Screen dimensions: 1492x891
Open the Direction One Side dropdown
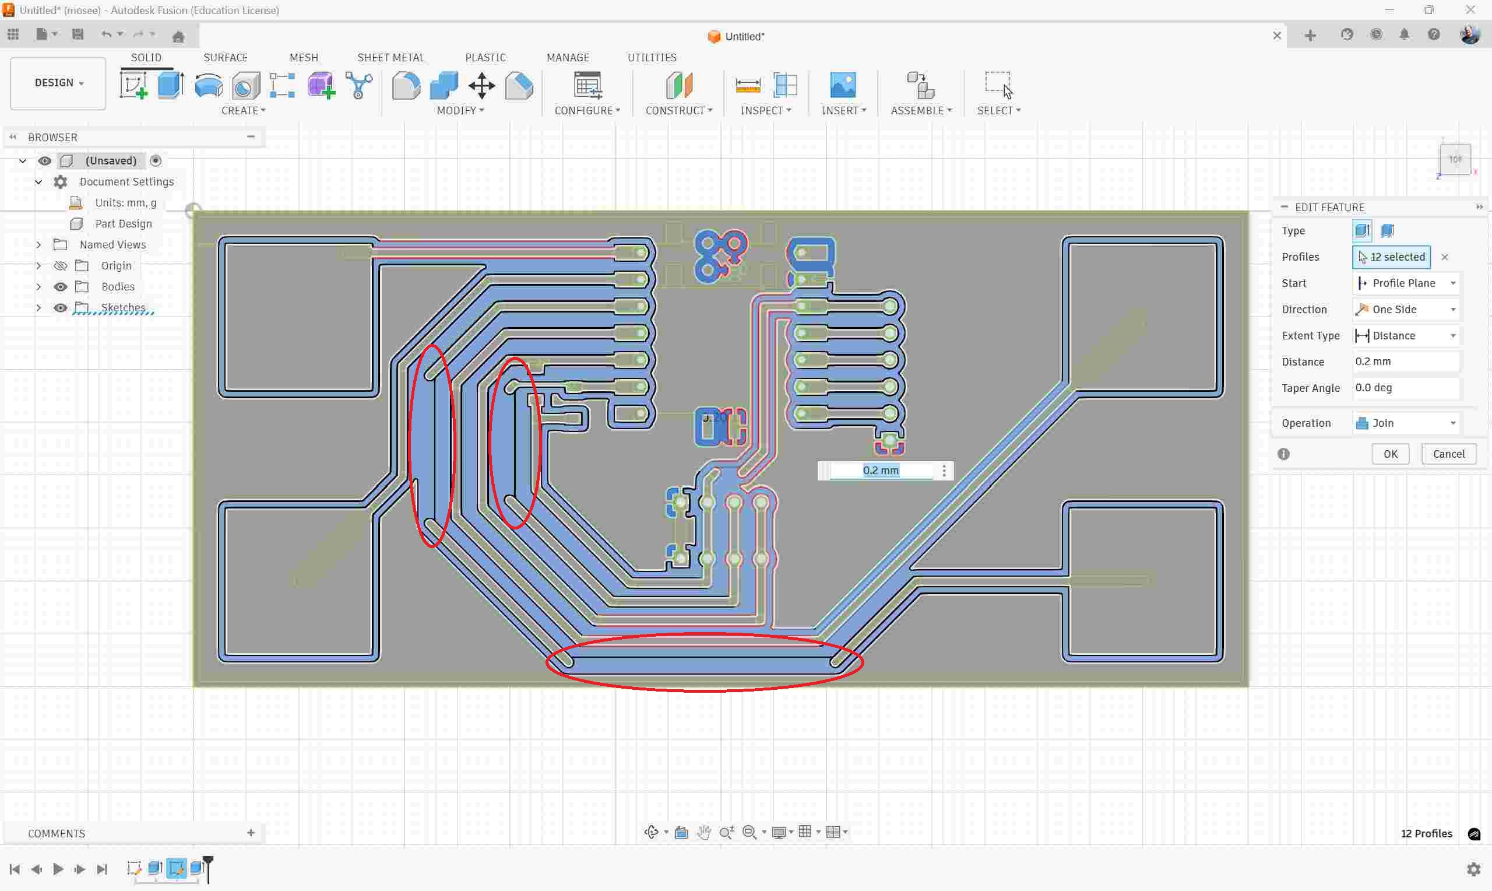tap(1406, 310)
